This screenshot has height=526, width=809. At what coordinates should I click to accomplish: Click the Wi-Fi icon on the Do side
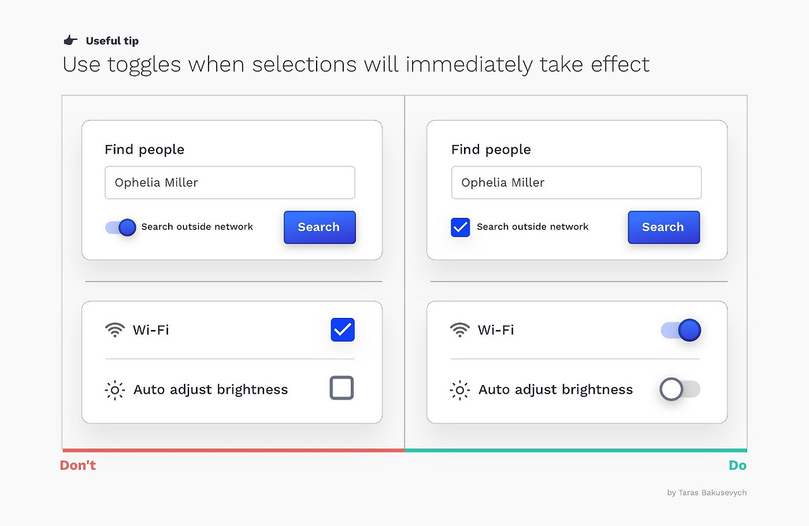459,329
